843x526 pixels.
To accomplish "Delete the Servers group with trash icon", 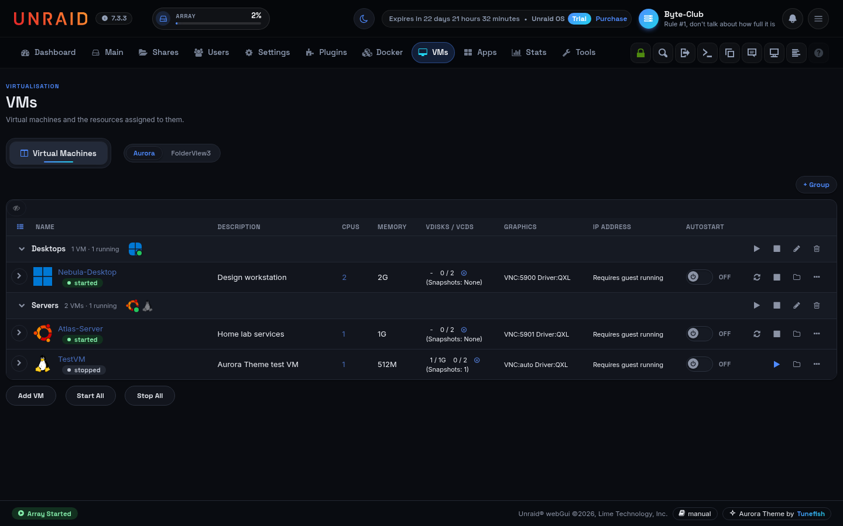I will (817, 306).
